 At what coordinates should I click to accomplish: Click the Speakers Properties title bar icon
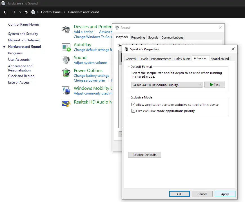126,49
